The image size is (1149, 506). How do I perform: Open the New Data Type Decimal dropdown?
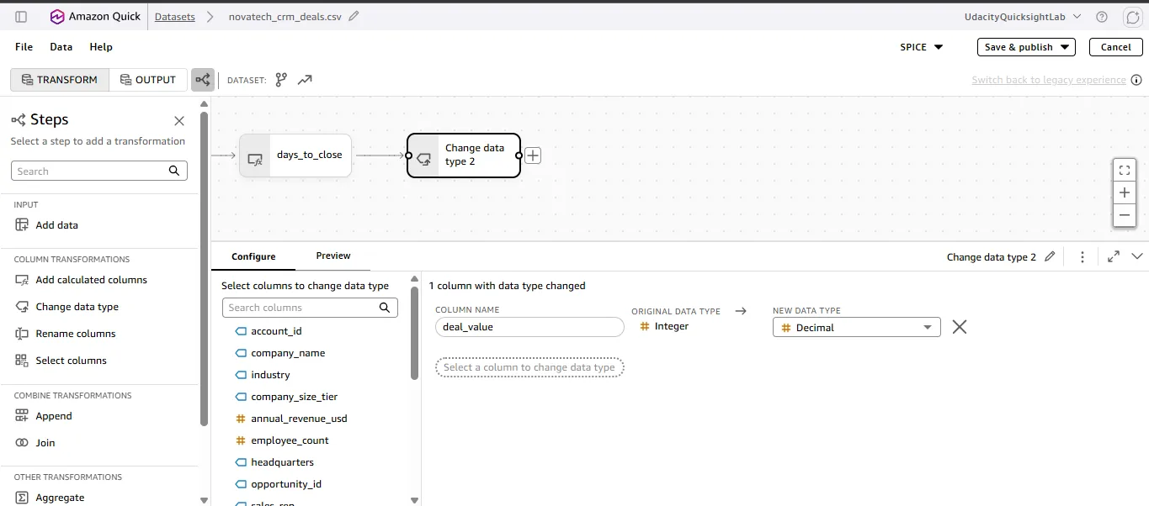click(856, 327)
